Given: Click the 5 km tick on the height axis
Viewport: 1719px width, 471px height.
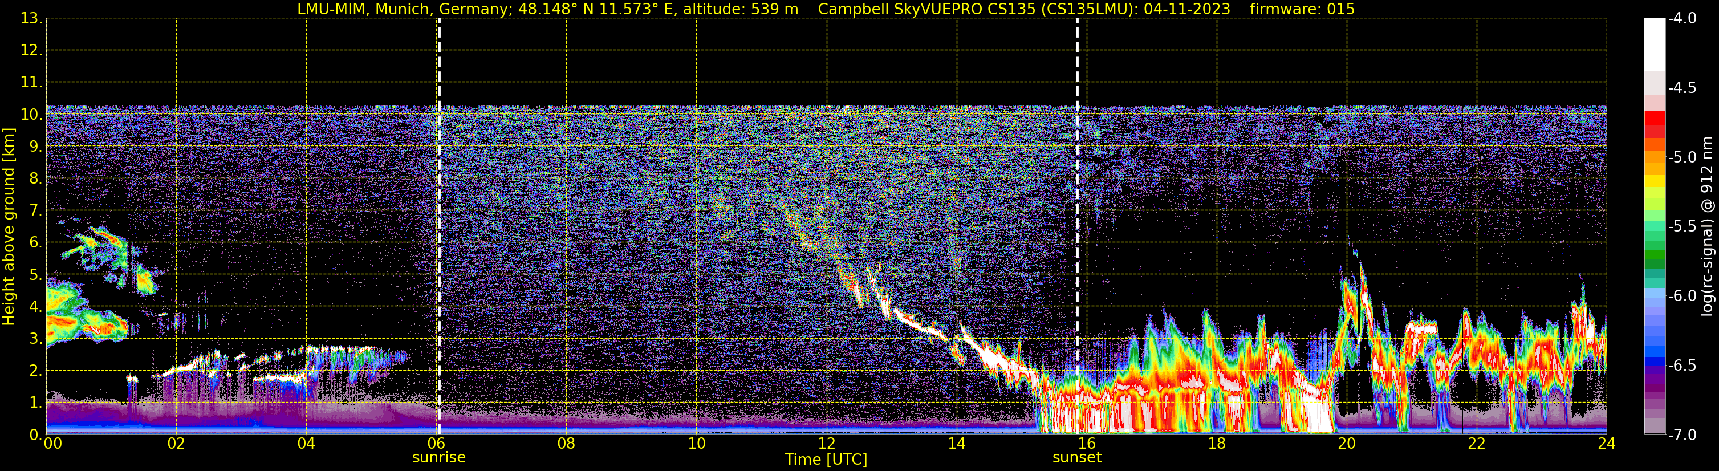Looking at the screenshot, I should pyautogui.click(x=35, y=275).
